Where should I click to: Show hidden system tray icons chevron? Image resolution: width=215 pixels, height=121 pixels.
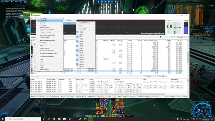191,119
